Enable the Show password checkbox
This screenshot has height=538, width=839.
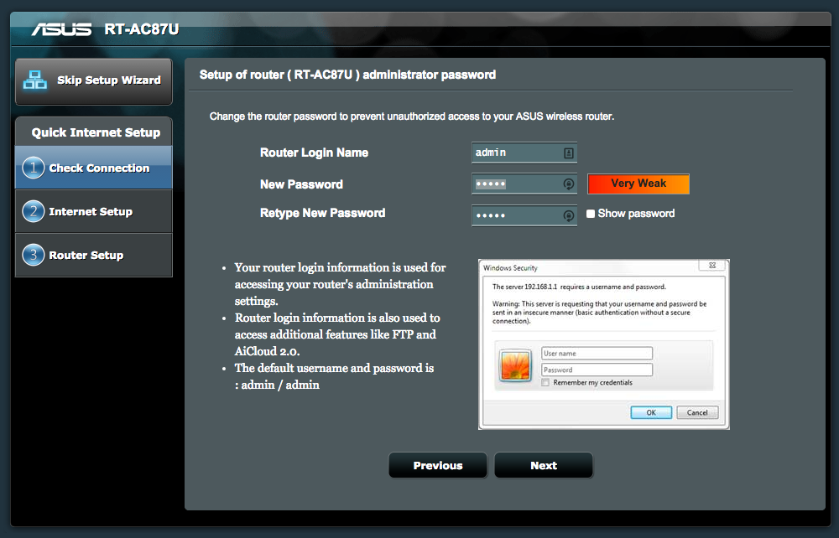coord(591,214)
